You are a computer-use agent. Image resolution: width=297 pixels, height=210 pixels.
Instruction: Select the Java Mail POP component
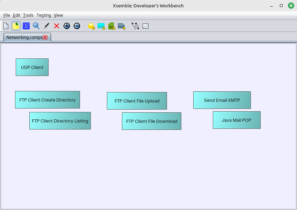[237, 120]
